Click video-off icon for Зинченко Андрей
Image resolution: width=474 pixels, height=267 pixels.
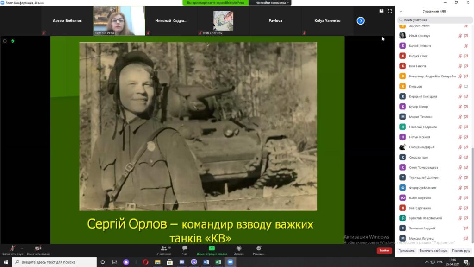pyautogui.click(x=466, y=228)
